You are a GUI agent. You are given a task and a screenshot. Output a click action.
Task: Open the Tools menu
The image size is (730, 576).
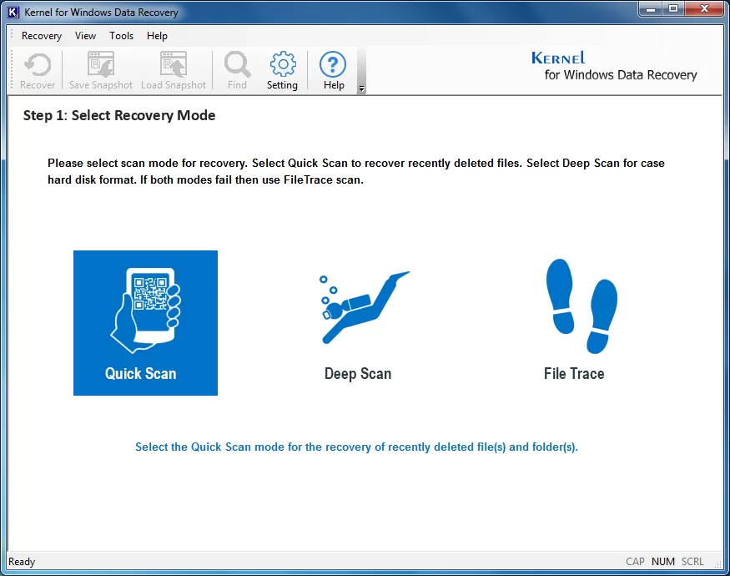click(121, 36)
